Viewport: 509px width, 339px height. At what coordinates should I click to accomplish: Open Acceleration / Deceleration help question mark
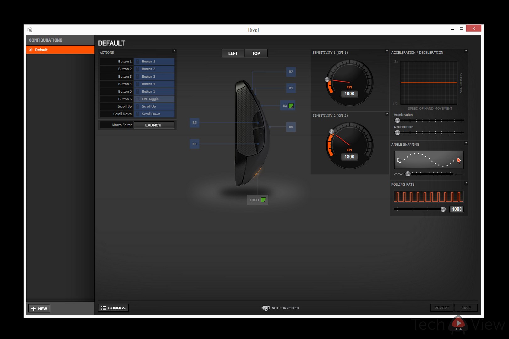pos(466,51)
